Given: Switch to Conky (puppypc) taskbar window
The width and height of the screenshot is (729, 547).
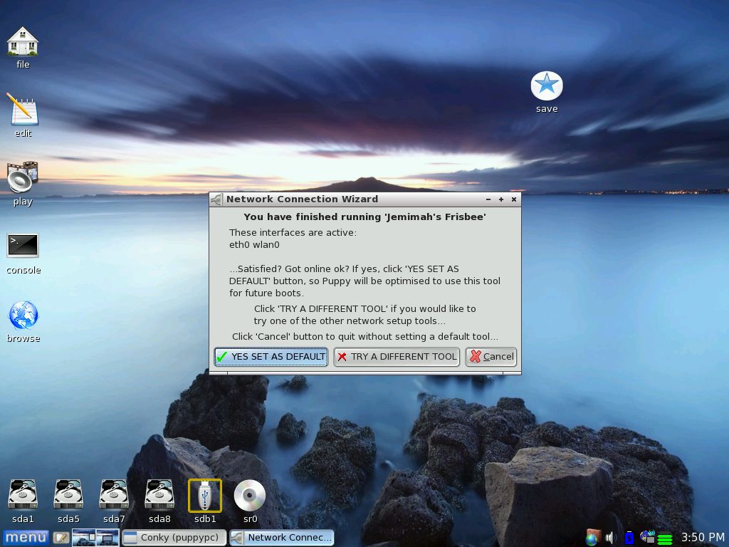Looking at the screenshot, I should pos(174,538).
